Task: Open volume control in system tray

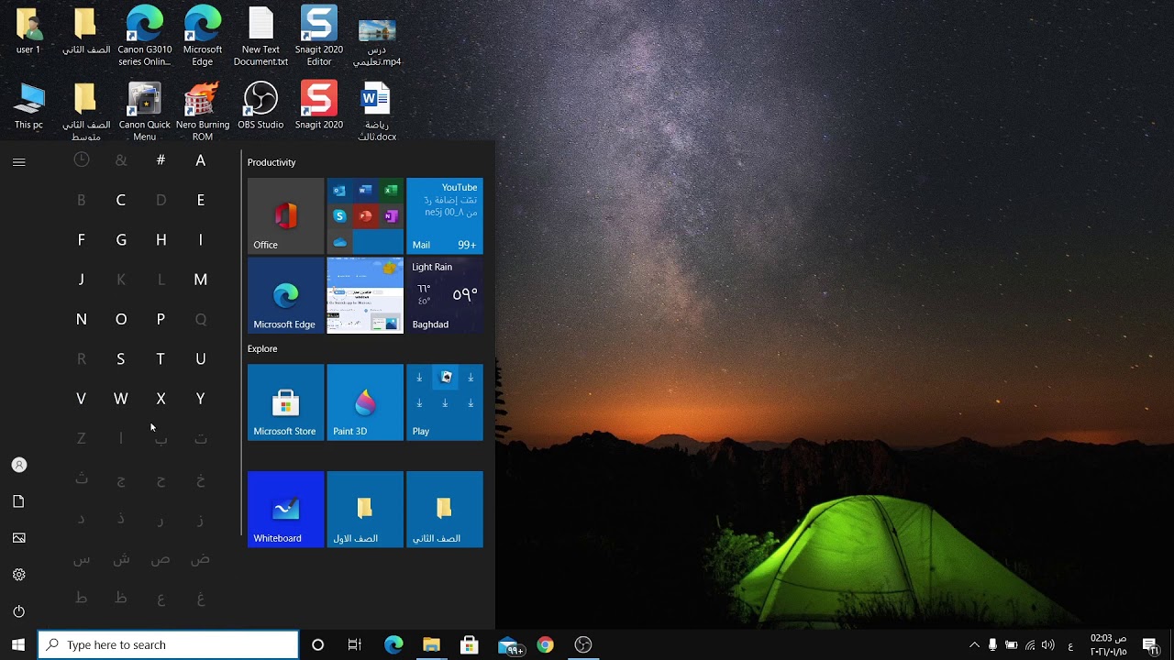Action: (1048, 645)
